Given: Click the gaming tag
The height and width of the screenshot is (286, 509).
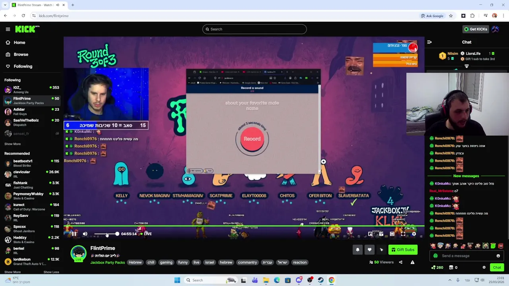Looking at the screenshot, I should click(x=166, y=262).
